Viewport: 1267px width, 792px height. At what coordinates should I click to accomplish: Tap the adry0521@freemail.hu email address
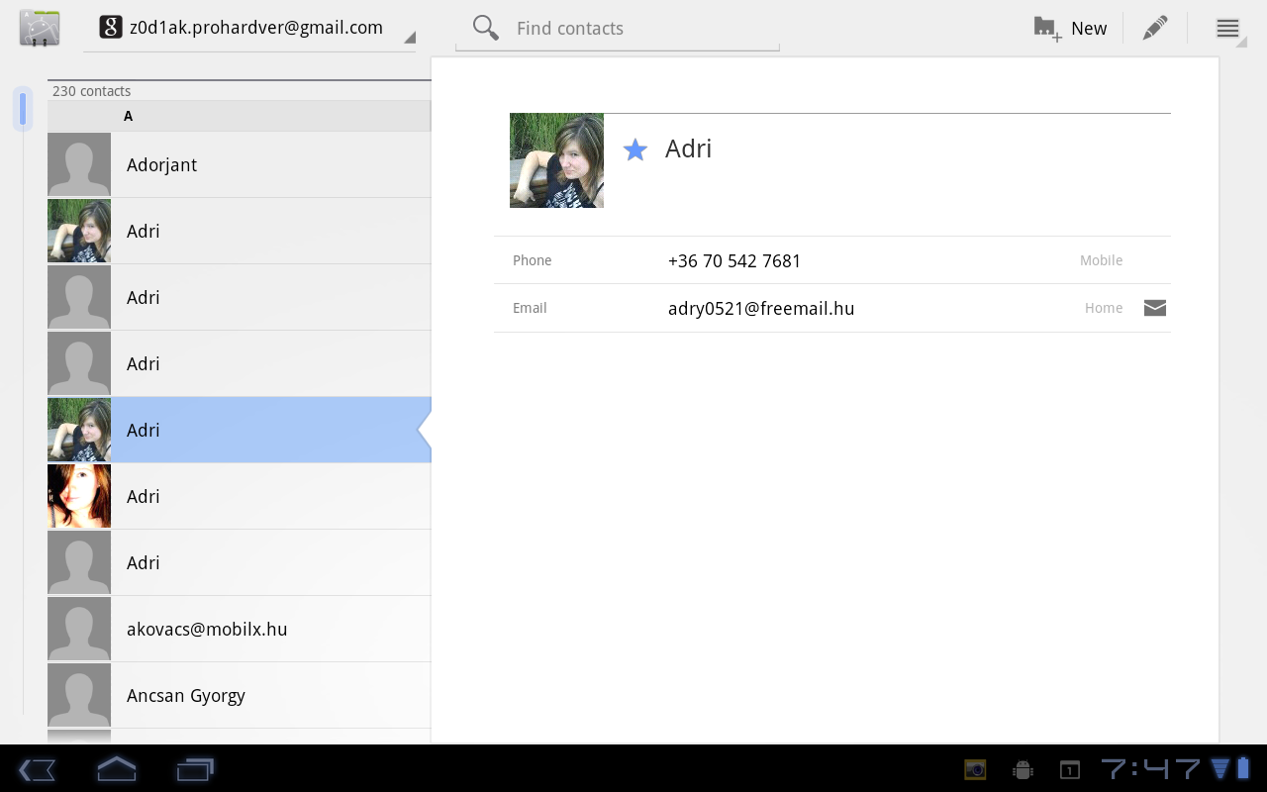click(x=760, y=308)
